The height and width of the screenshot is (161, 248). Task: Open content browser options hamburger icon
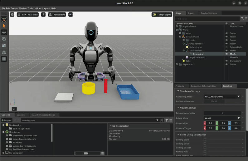pyautogui.click(x=171, y=120)
